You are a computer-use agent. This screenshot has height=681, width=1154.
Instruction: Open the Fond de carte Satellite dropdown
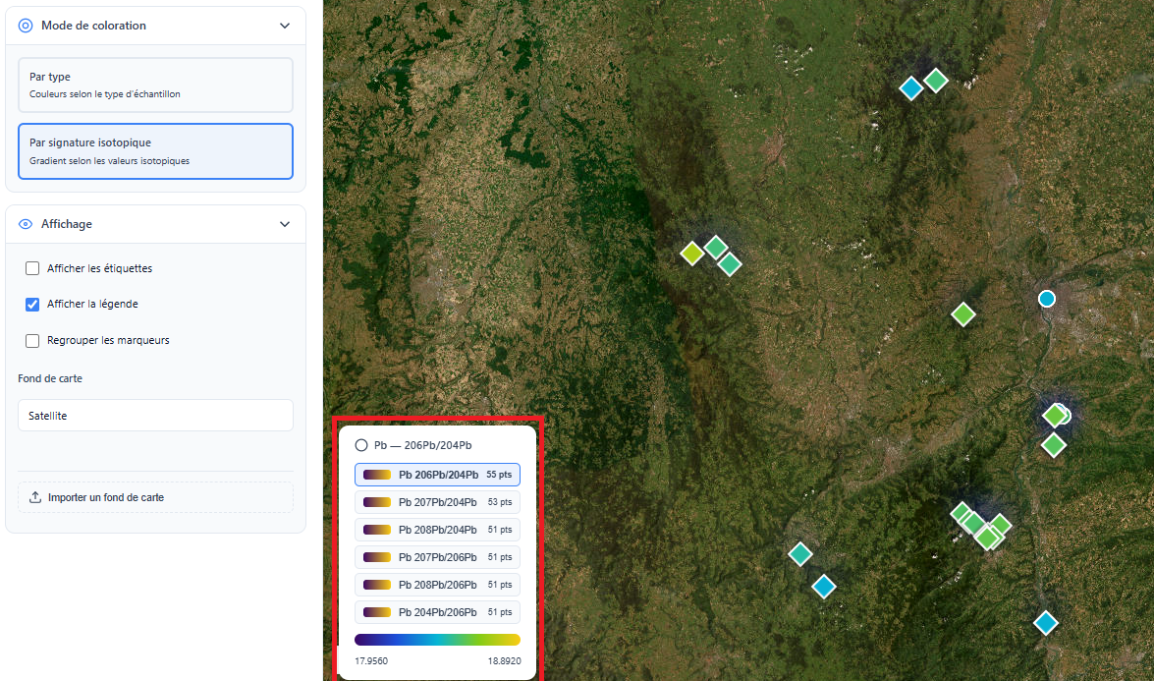point(155,416)
